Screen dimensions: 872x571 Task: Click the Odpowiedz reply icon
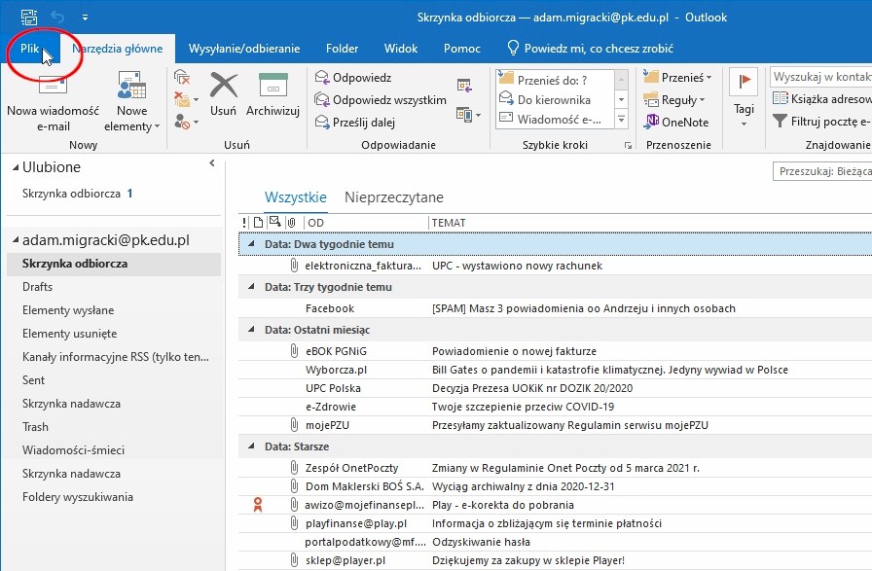coord(322,78)
